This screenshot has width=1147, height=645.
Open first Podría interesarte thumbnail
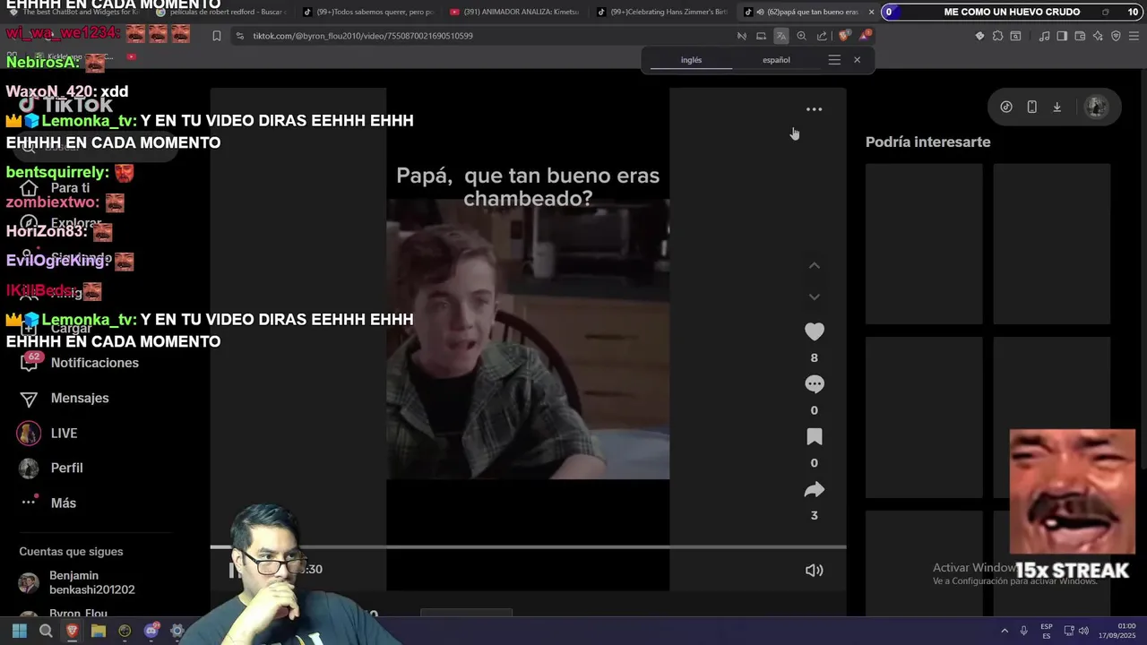pos(924,244)
